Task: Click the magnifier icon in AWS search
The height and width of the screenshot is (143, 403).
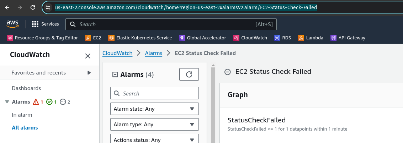Action: point(73,24)
